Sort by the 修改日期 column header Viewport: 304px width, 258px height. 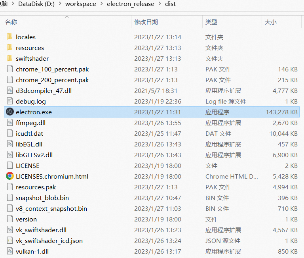146,22
